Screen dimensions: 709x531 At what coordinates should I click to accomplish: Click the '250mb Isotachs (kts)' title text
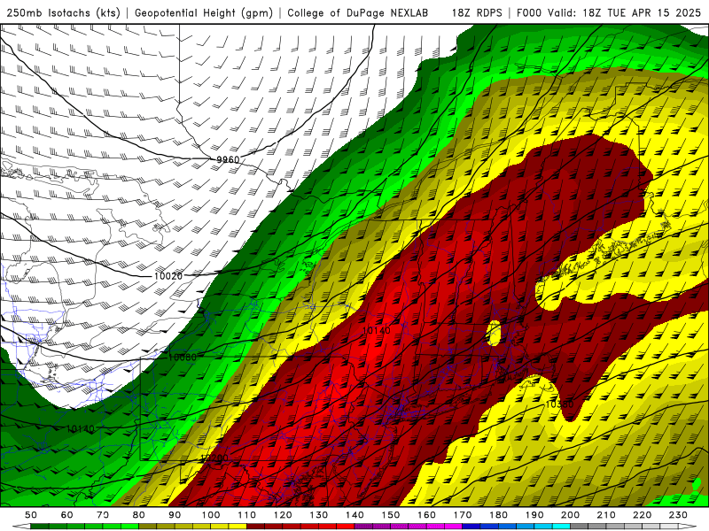(64, 12)
